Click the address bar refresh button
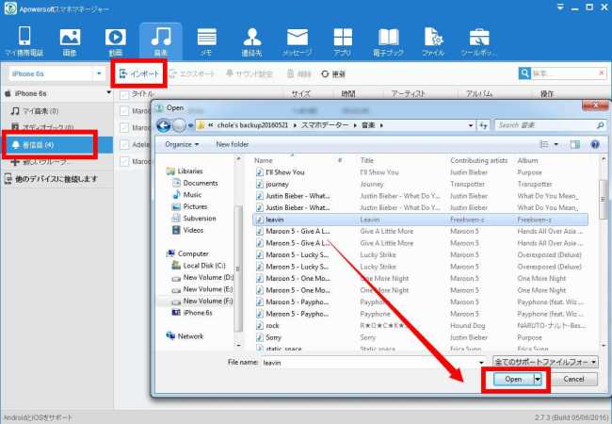This screenshot has width=612, height=424. click(x=484, y=125)
